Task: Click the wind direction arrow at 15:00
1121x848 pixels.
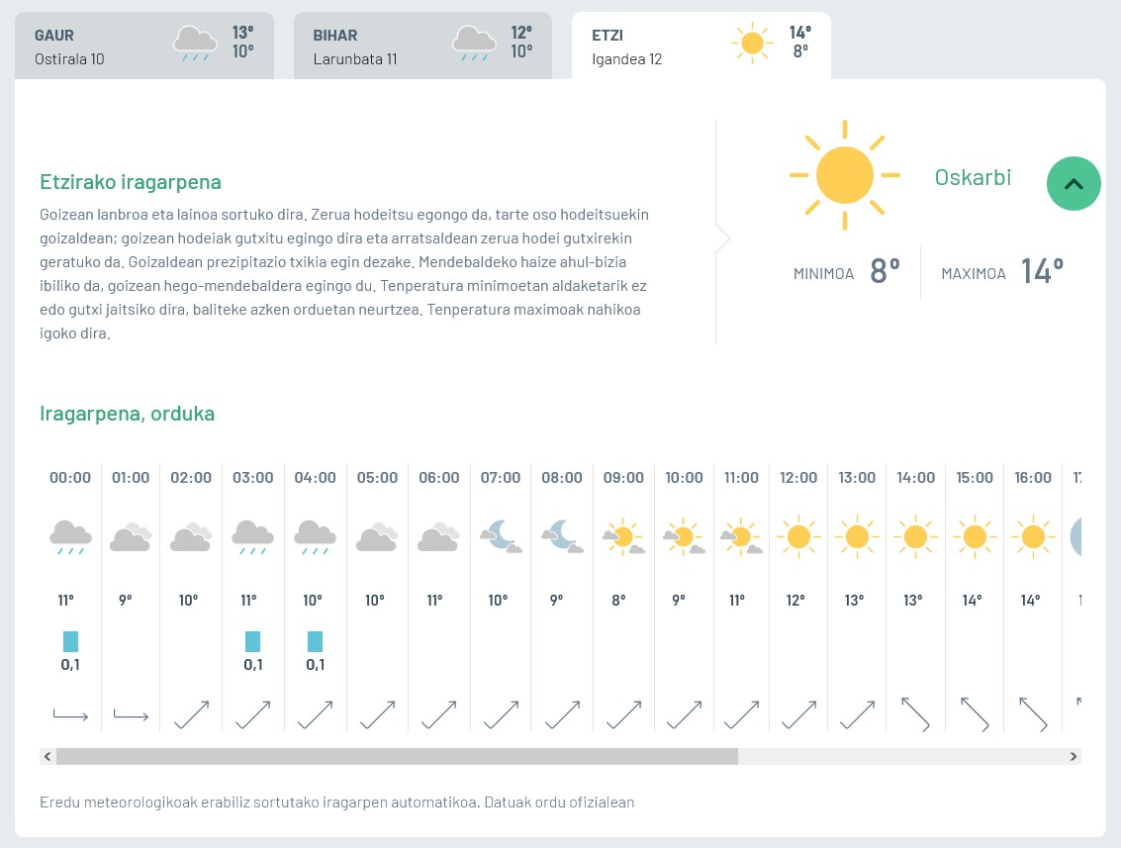Action: (975, 714)
